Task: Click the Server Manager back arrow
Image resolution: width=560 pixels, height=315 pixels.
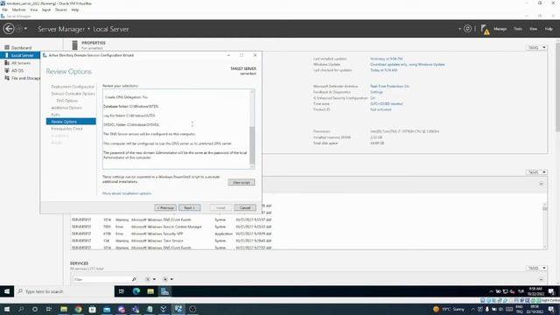Action: (x=9, y=29)
